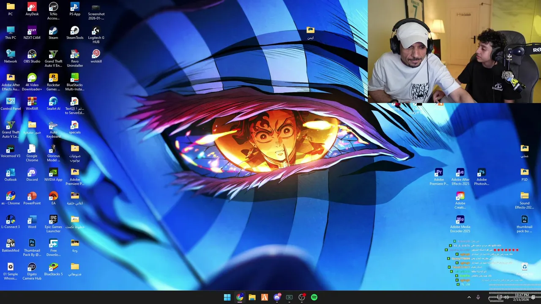Open File Explorer from the taskbar
Screen dimensions: 541x304
tap(252, 297)
